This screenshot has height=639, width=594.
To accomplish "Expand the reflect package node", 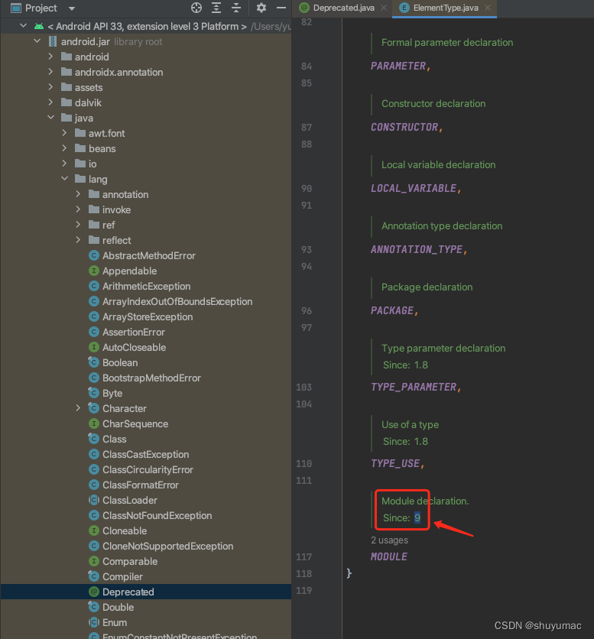I will (76, 240).
